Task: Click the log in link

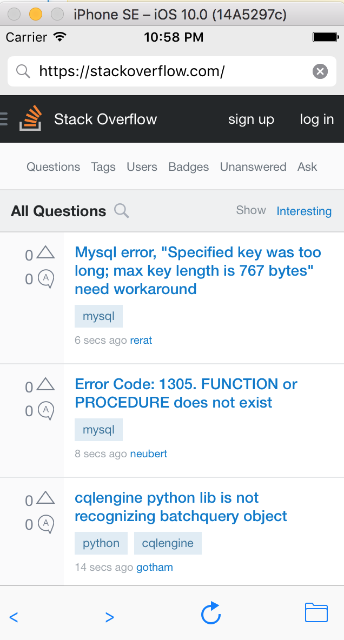Action: coord(316,119)
